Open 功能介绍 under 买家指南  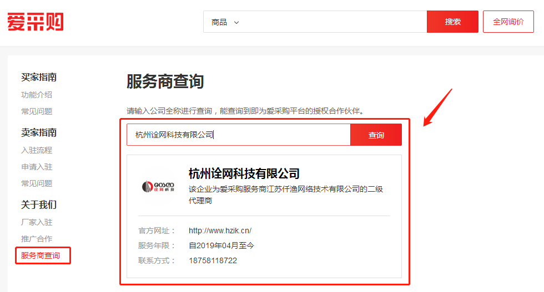(x=37, y=95)
